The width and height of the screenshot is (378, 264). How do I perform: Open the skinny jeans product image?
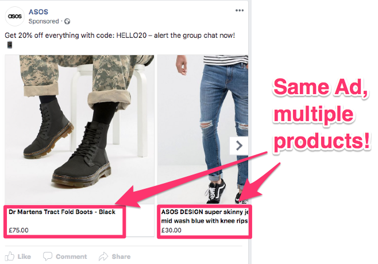tap(203, 129)
